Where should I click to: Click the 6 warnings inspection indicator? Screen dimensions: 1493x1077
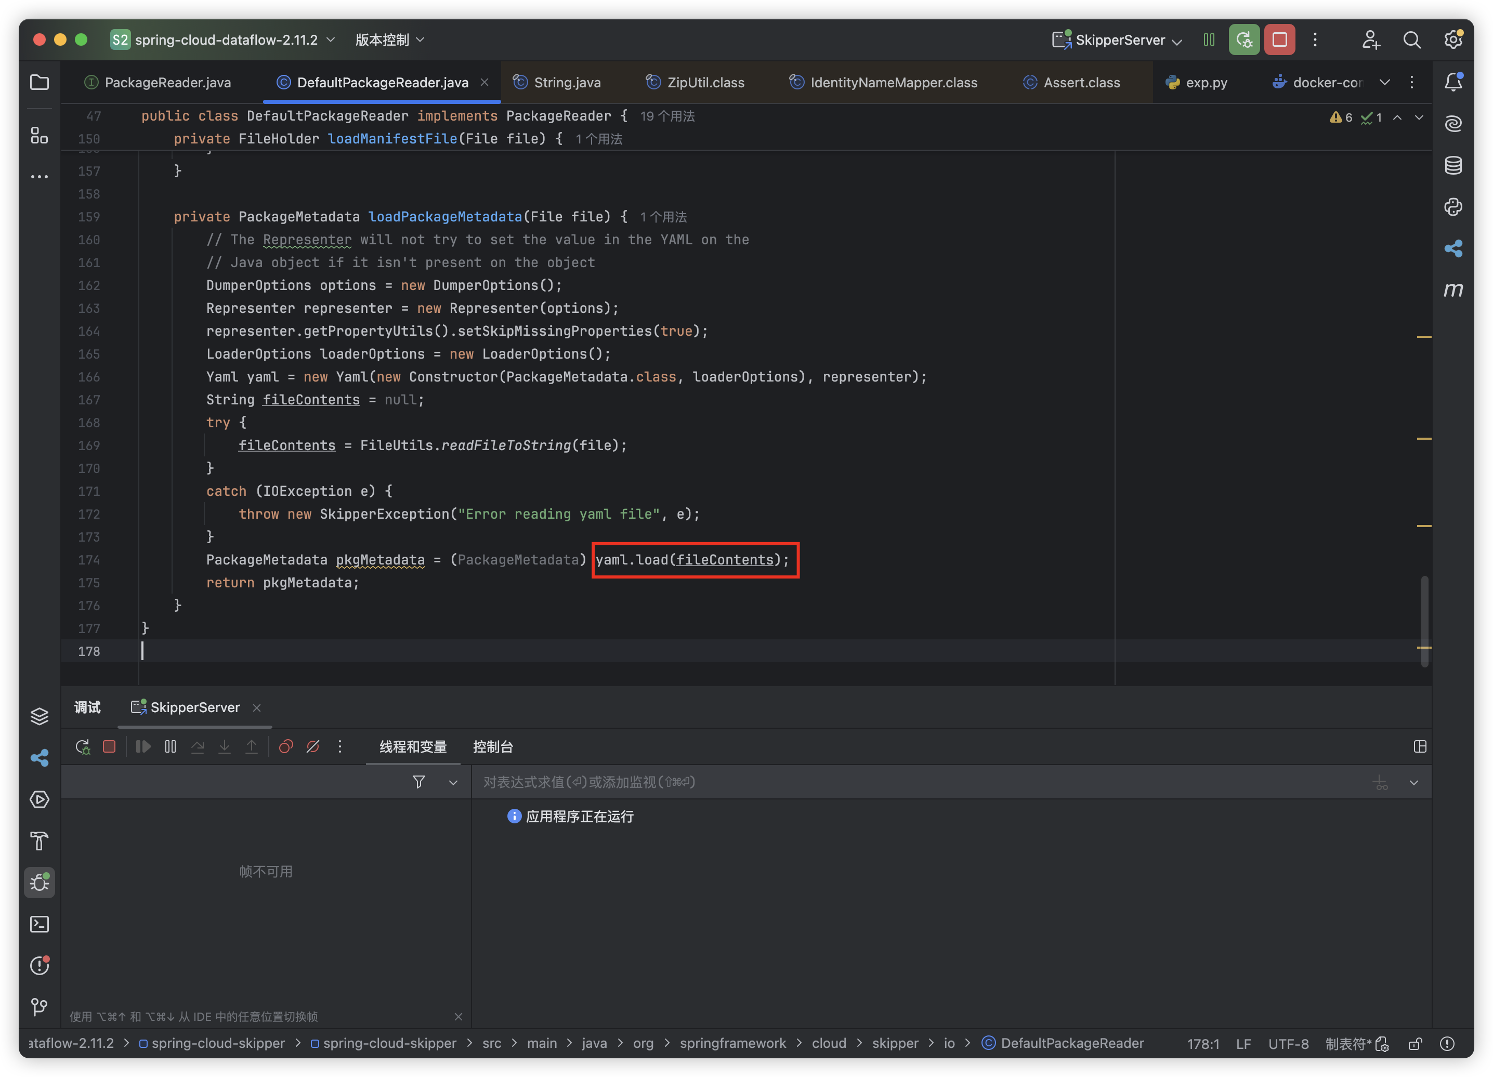(1341, 117)
